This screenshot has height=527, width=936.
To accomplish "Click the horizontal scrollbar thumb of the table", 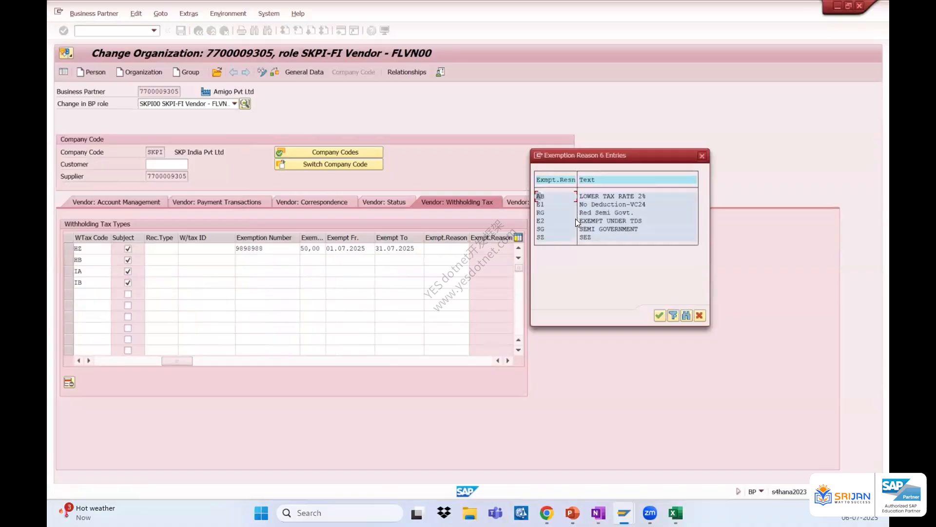I will click(177, 361).
